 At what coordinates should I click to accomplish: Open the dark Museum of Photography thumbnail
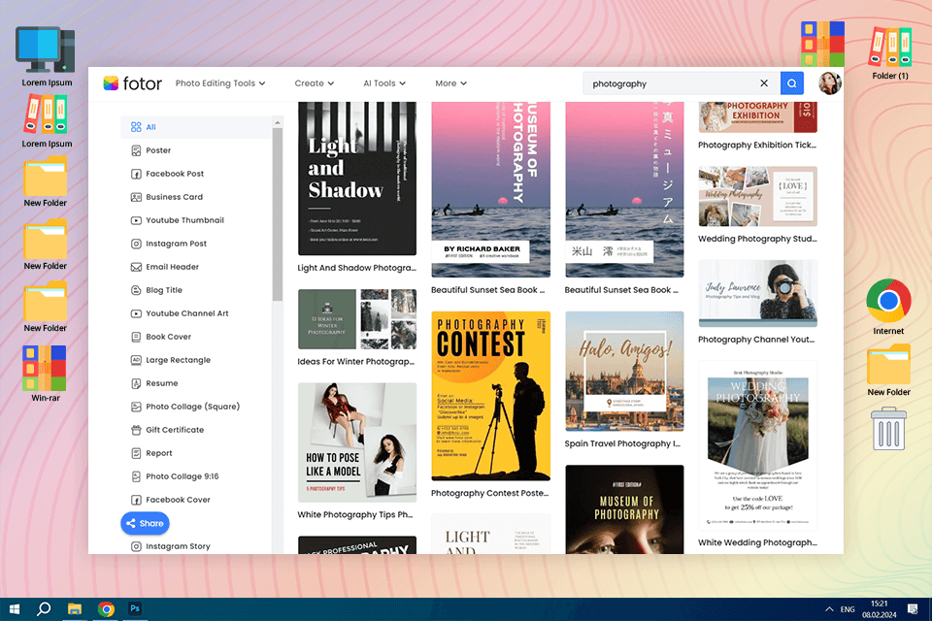tap(624, 509)
